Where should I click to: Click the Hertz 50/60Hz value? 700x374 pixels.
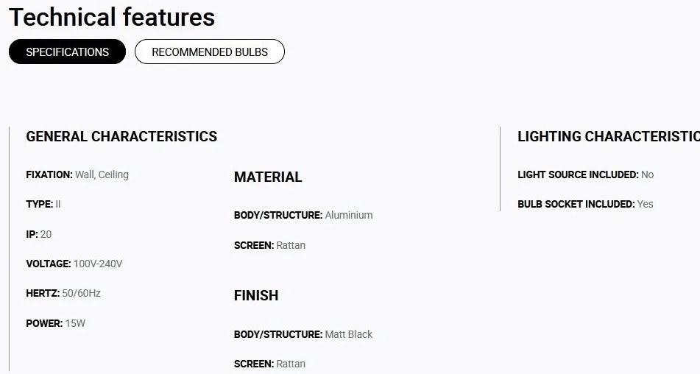pos(81,293)
